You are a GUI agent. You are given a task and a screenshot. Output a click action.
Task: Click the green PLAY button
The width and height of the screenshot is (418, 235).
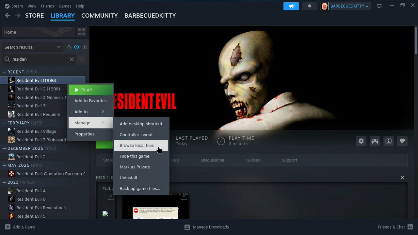(x=90, y=90)
